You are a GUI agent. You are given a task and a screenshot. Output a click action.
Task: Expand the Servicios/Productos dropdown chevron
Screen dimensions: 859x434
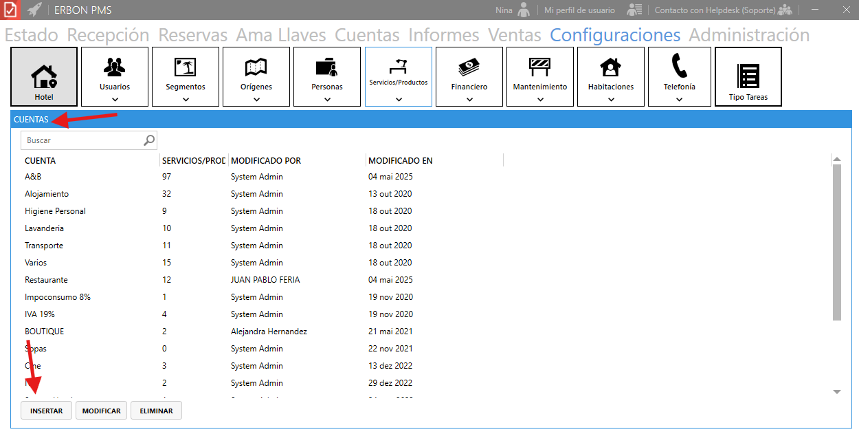399,99
